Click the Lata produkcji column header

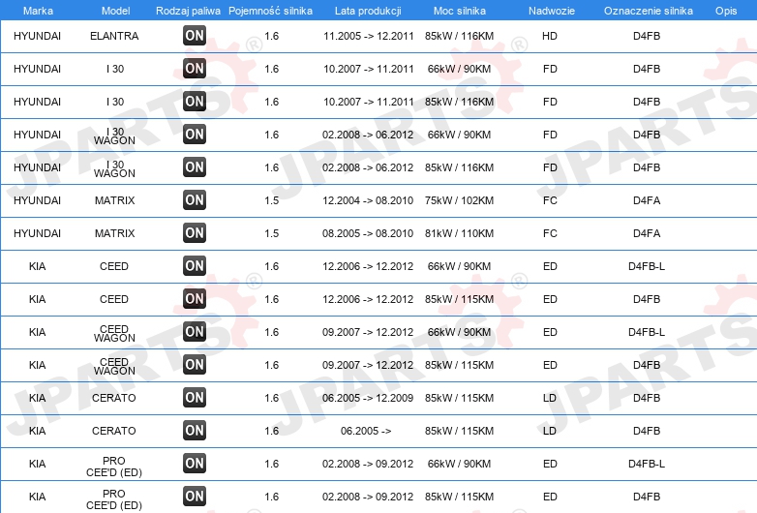[x=368, y=11]
